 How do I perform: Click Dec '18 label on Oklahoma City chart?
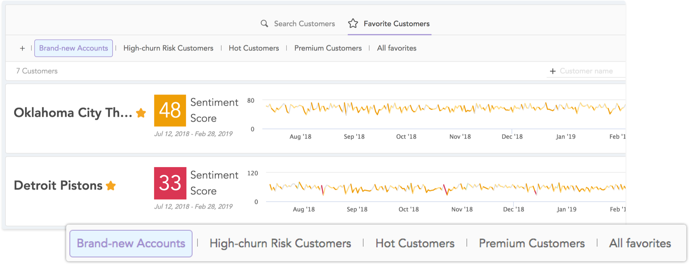tap(512, 137)
